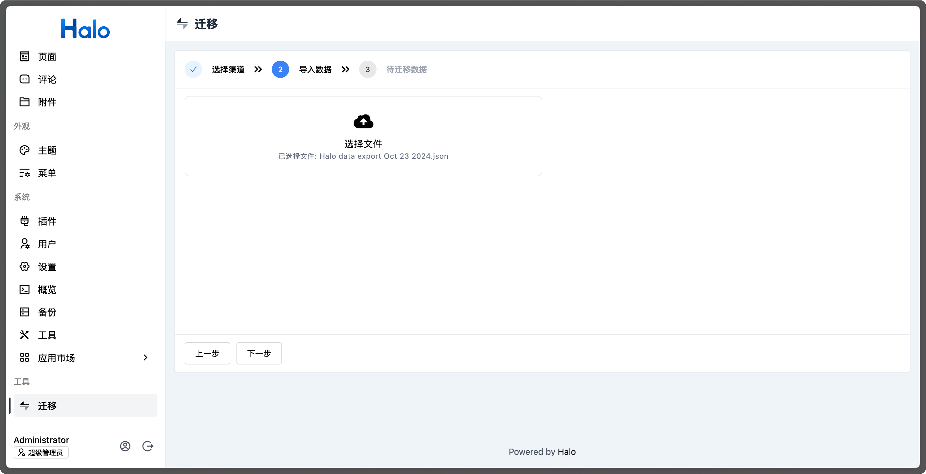926x474 pixels.
Task: Open the 页面 (Pages) section
Action: click(46, 57)
